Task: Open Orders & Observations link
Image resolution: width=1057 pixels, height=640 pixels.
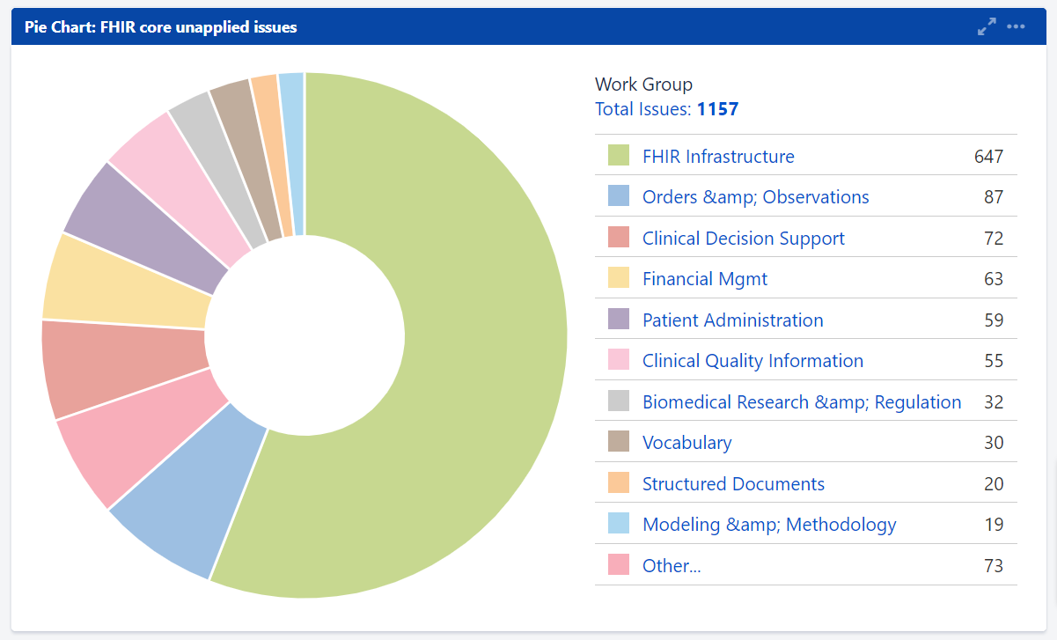Action: coord(755,197)
